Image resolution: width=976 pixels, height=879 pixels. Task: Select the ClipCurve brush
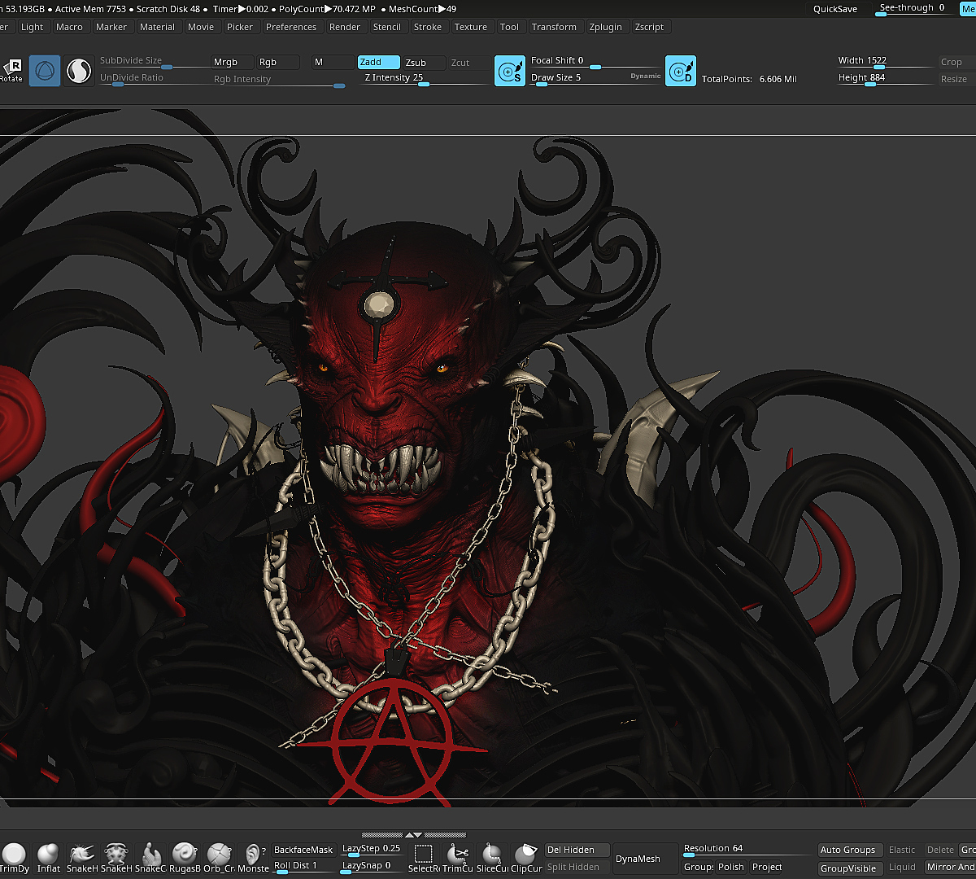(x=526, y=858)
